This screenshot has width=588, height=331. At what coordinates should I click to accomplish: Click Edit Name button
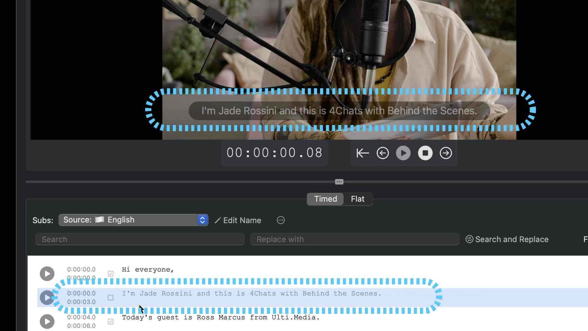tap(238, 220)
